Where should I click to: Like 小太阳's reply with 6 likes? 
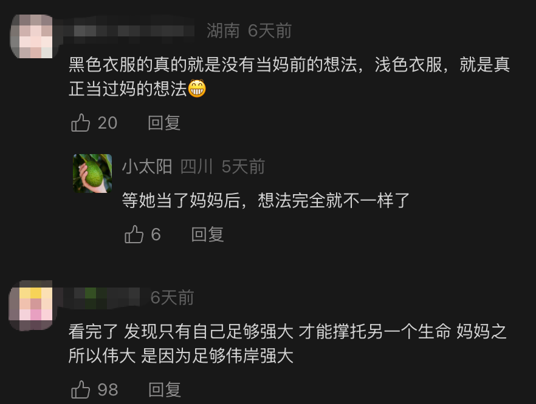[134, 234]
